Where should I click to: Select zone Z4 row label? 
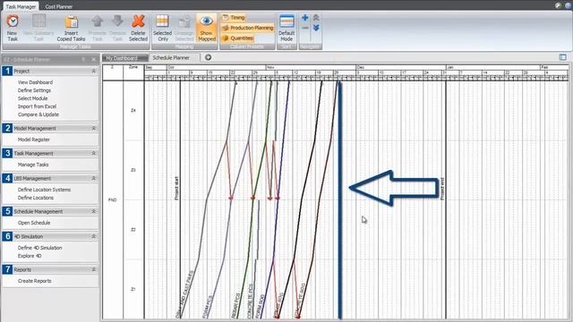coord(133,110)
